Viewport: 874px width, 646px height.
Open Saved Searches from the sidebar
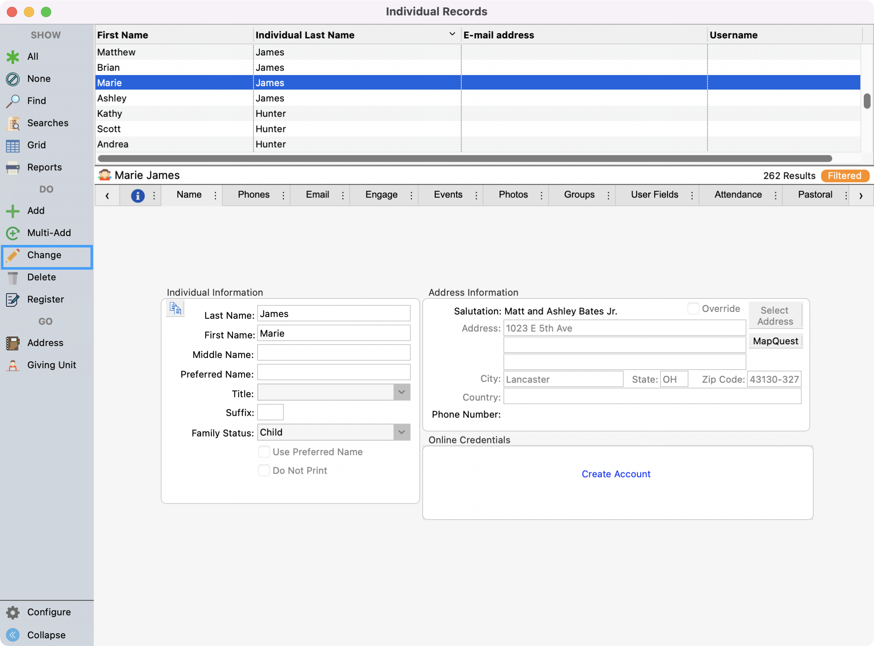coord(48,123)
